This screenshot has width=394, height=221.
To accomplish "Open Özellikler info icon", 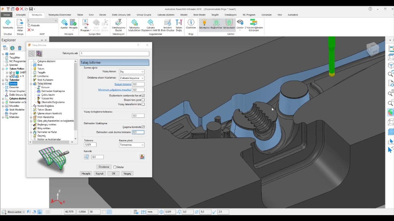I will (191, 22).
